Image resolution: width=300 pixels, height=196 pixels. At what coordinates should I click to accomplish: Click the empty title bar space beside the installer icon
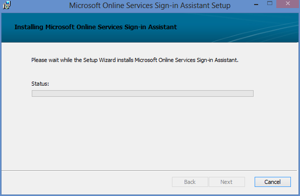pos(38,6)
